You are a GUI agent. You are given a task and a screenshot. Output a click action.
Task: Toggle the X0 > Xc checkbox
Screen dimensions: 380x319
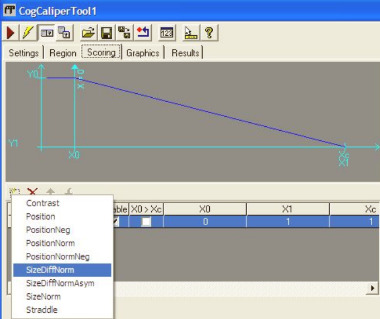[x=146, y=221]
